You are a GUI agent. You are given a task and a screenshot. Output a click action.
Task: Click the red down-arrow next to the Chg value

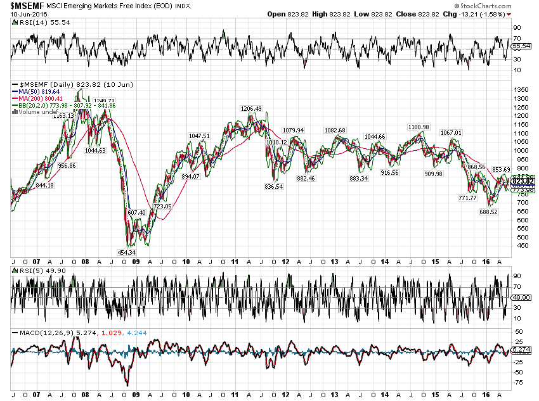[x=509, y=15]
